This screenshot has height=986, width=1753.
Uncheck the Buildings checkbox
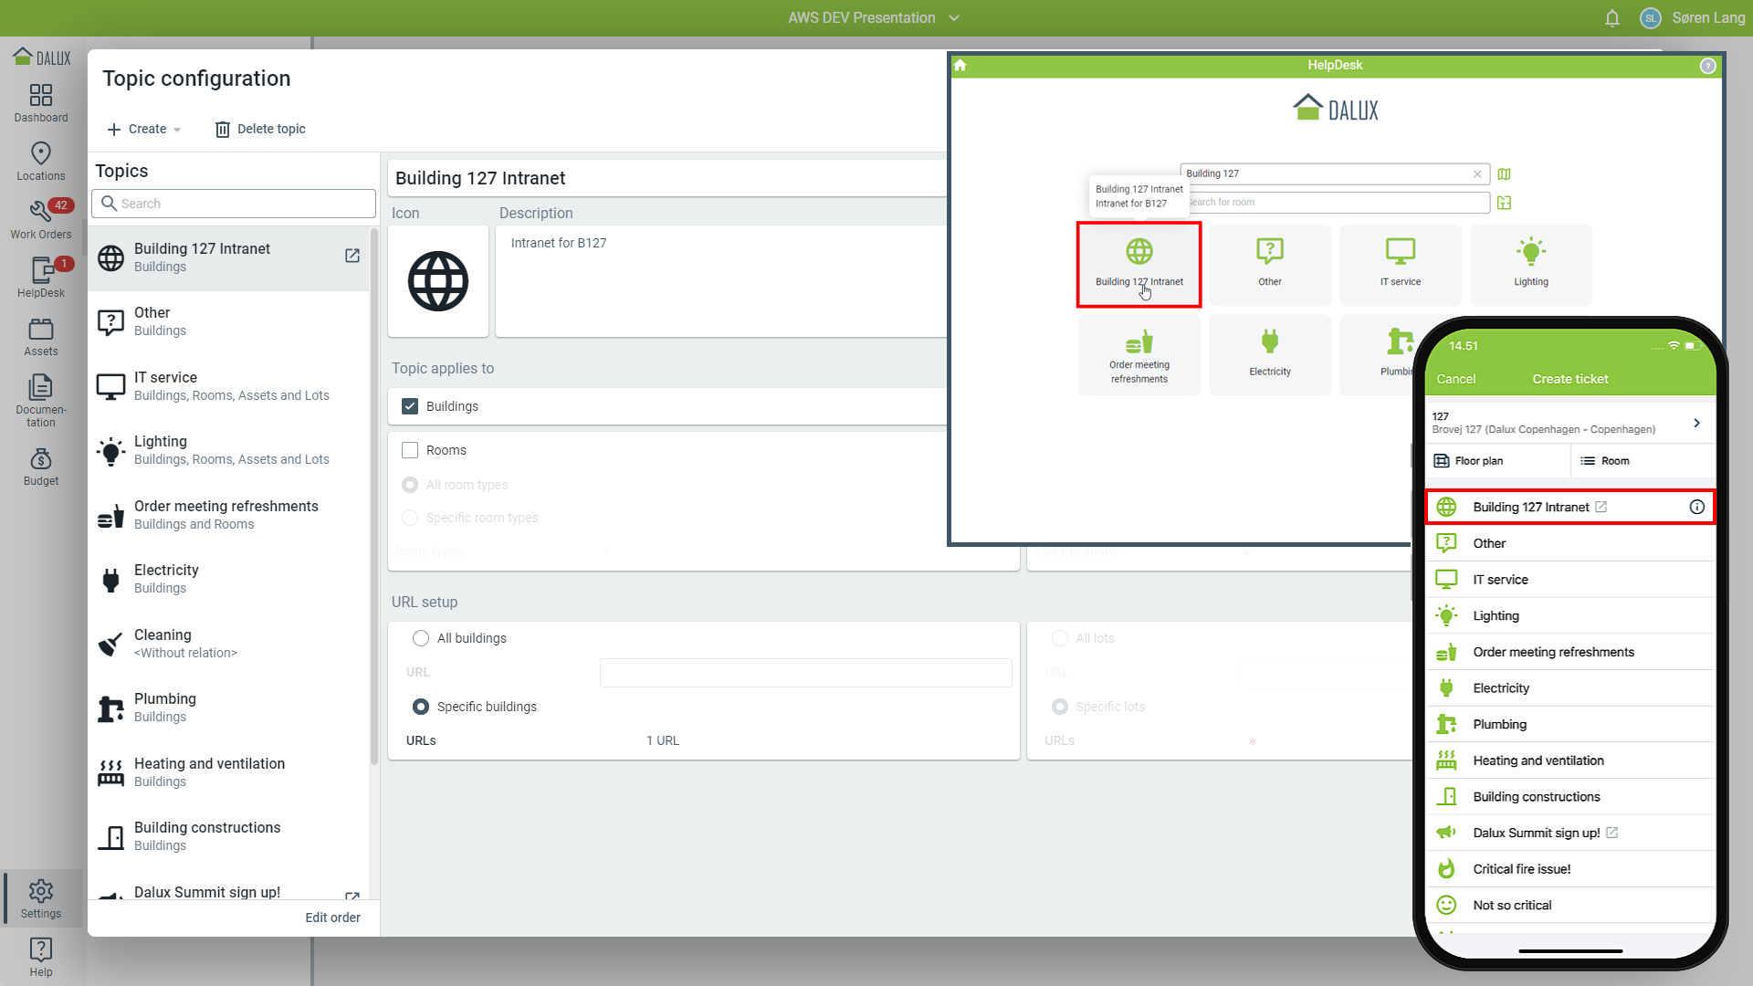[x=410, y=406]
